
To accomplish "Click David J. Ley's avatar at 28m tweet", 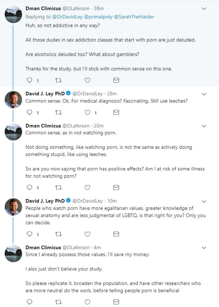I will pyautogui.click(x=13, y=100).
